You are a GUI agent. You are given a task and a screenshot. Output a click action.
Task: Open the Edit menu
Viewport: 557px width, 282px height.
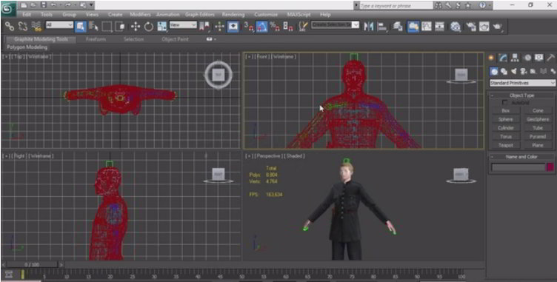pyautogui.click(x=26, y=15)
